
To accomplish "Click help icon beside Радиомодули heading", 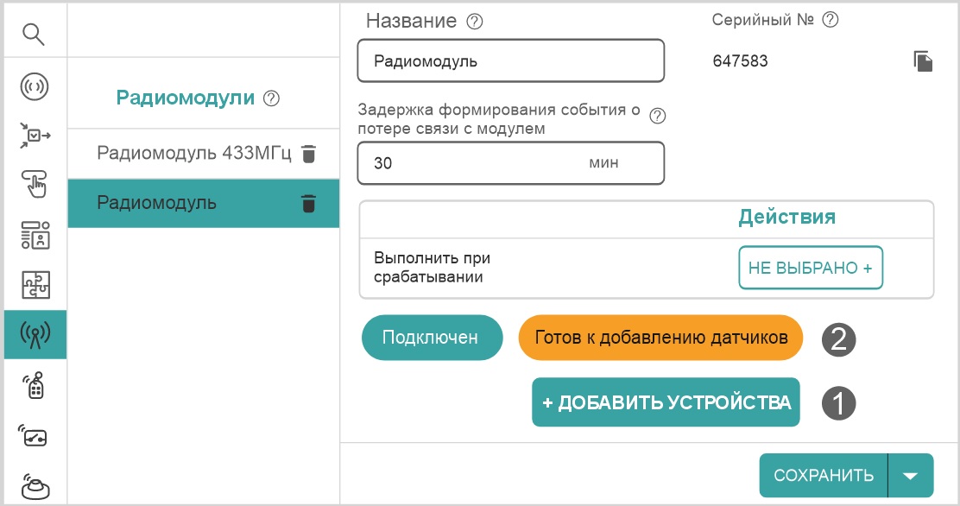I will 271,98.
